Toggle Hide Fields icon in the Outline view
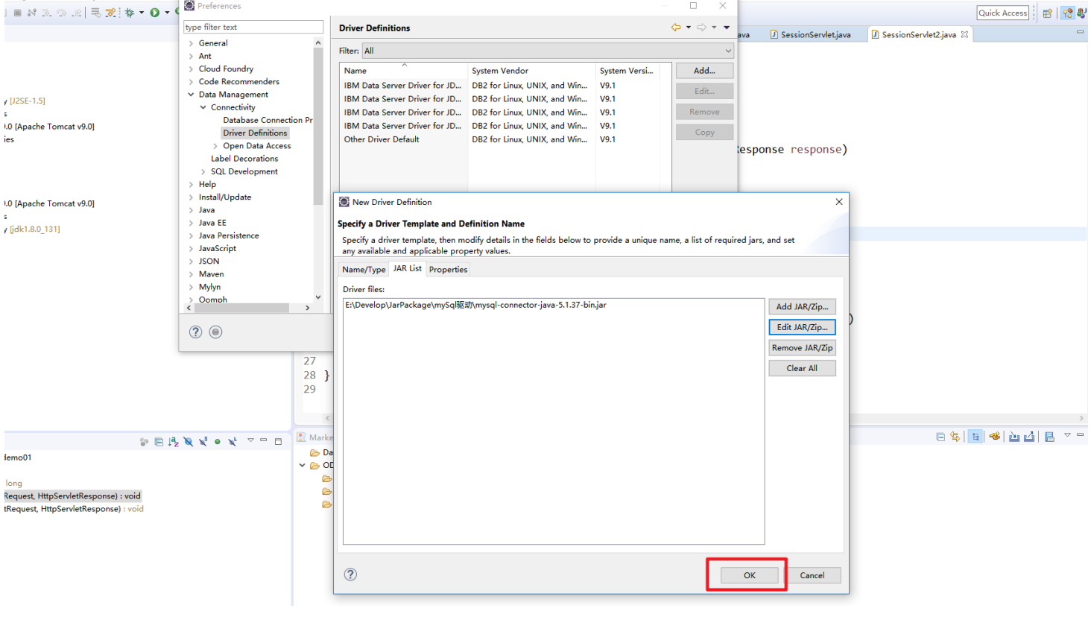The image size is (1091, 617). click(x=189, y=442)
